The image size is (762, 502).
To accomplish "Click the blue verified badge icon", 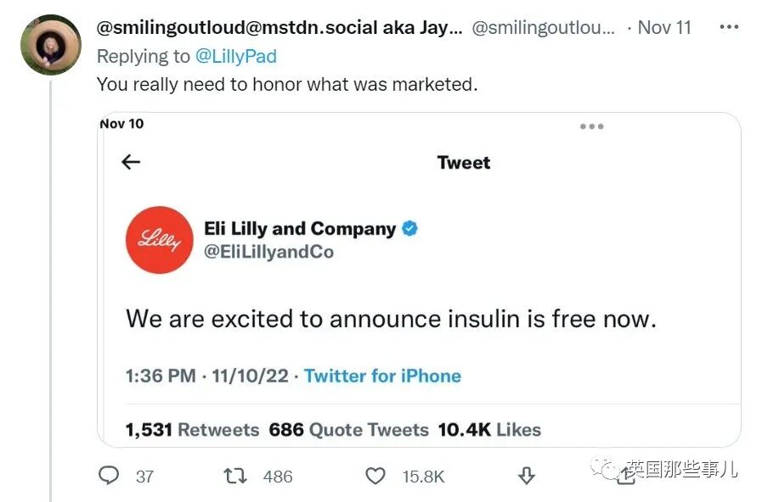I will point(409,228).
